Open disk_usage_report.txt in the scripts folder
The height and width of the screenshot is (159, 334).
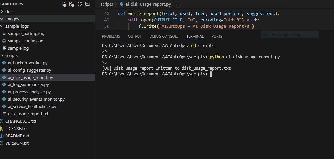(x=28, y=114)
